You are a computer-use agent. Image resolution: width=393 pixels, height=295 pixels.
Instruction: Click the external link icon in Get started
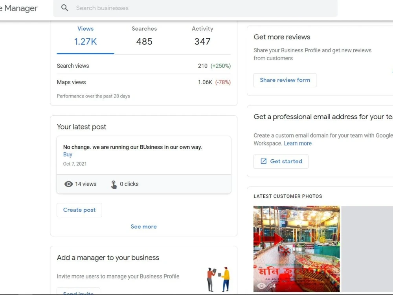point(263,161)
